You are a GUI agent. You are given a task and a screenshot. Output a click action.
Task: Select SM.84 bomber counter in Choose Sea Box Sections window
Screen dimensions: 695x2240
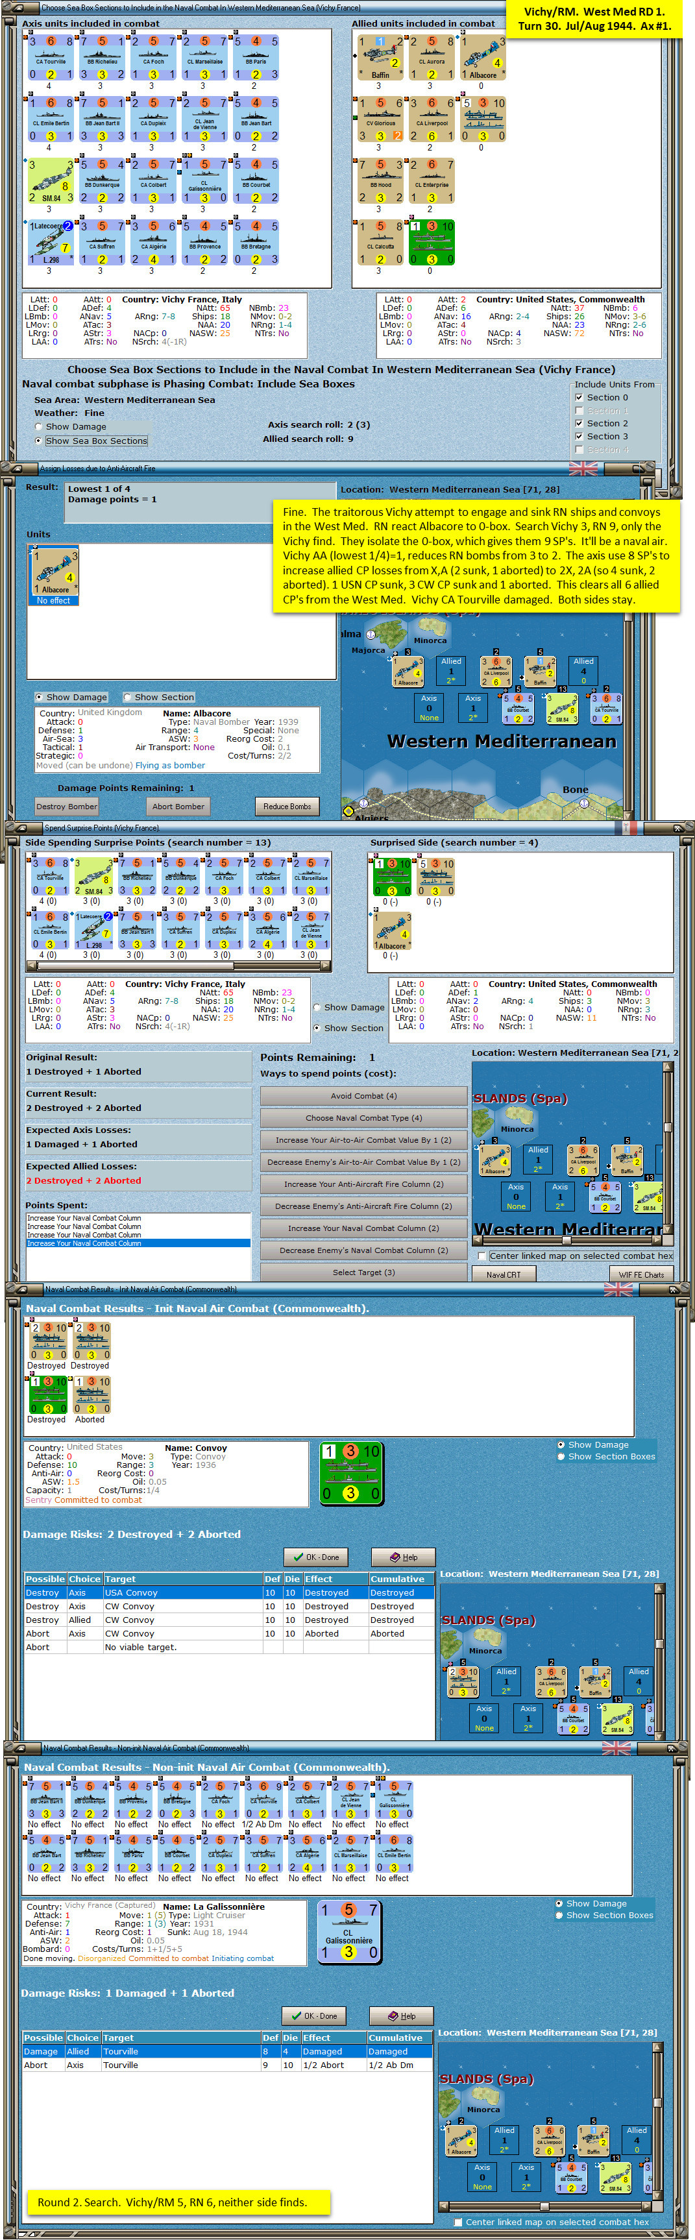coord(49,181)
